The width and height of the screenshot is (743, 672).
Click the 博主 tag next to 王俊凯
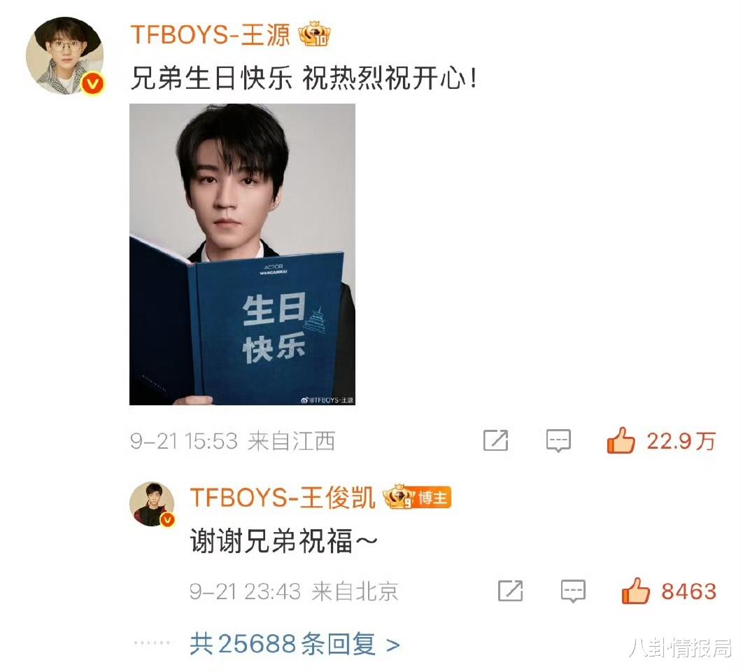(x=432, y=498)
